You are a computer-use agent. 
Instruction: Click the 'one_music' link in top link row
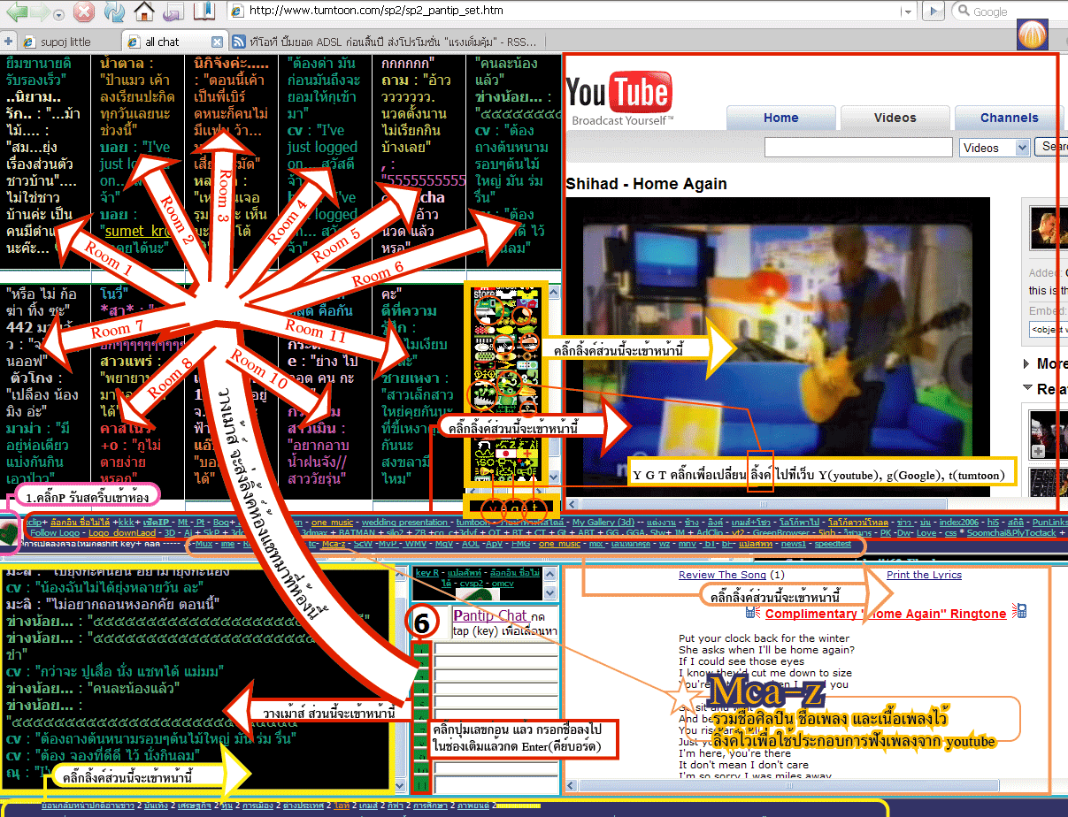click(x=332, y=523)
